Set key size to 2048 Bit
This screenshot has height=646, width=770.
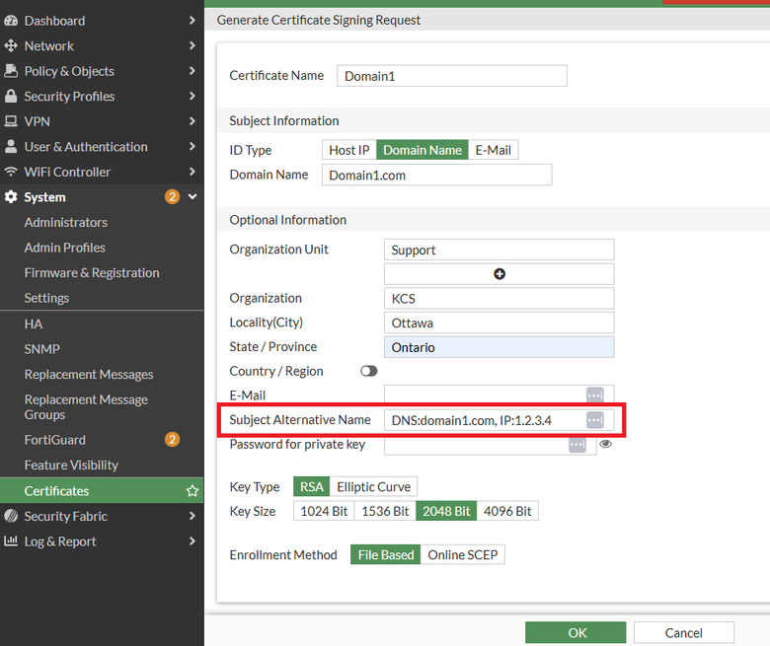[x=446, y=511]
